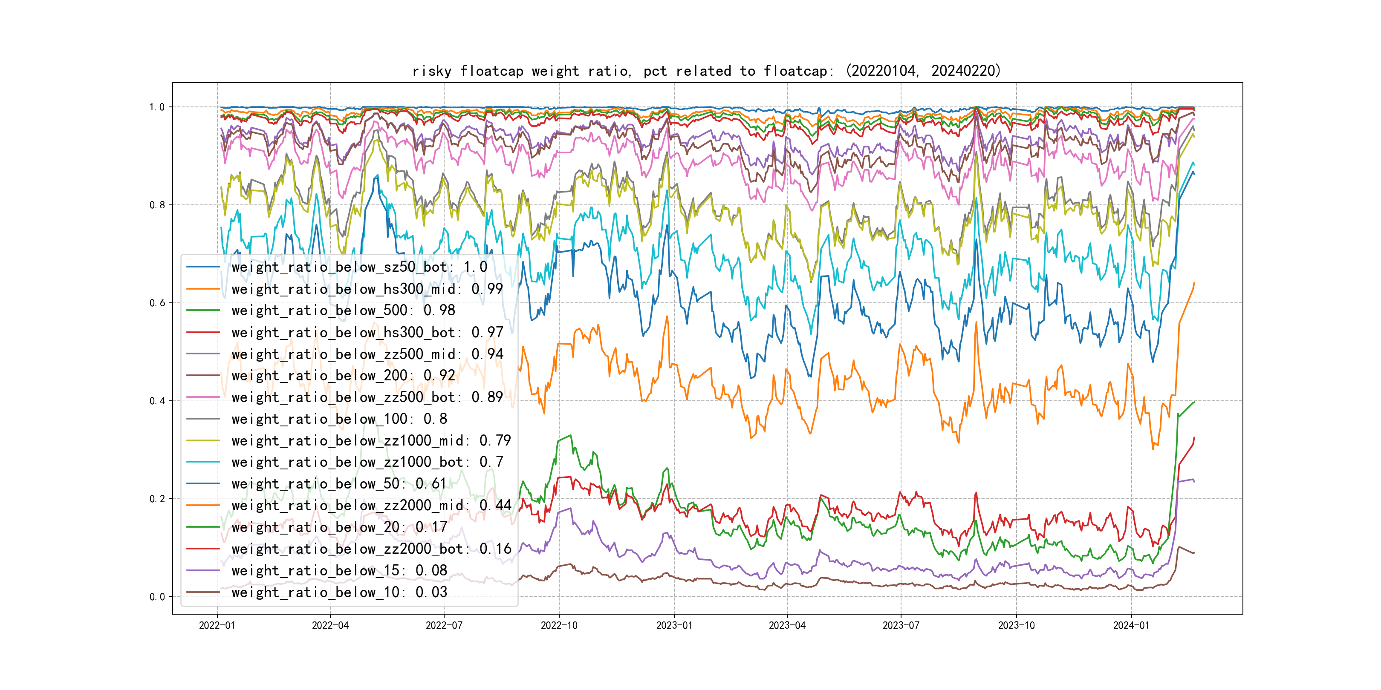Click the chart title text
This screenshot has width=1381, height=690.
(x=706, y=71)
